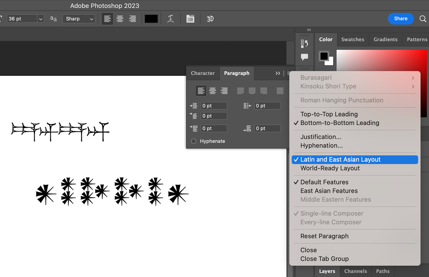
Task: Click the text color swatch in the options bar
Action: tap(151, 18)
